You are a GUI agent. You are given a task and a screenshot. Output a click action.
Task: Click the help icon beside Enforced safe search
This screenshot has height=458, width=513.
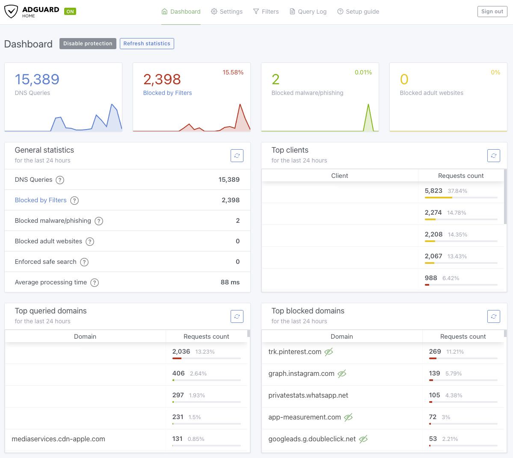(x=84, y=262)
